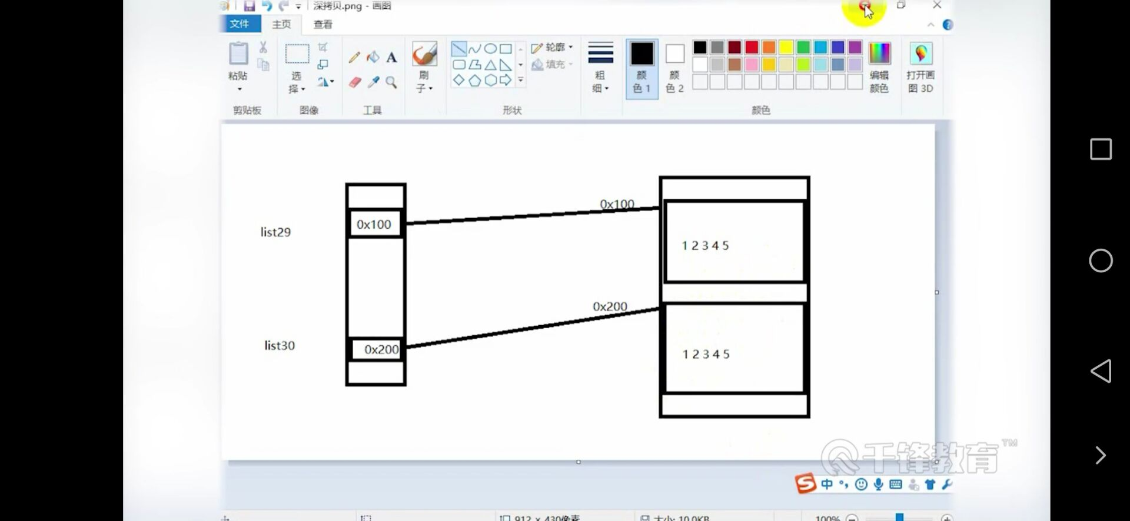Screen dimensions: 1130x521
Task: Click the Save icon in quick access toolbar
Action: tap(250, 6)
